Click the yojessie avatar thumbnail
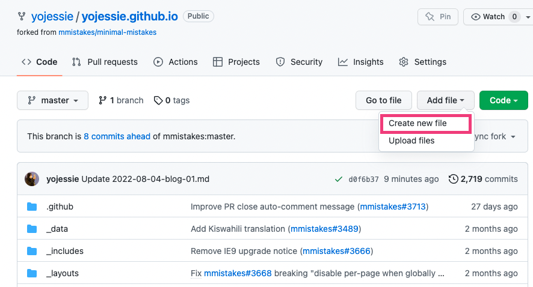This screenshot has width=533, height=287. (x=32, y=179)
